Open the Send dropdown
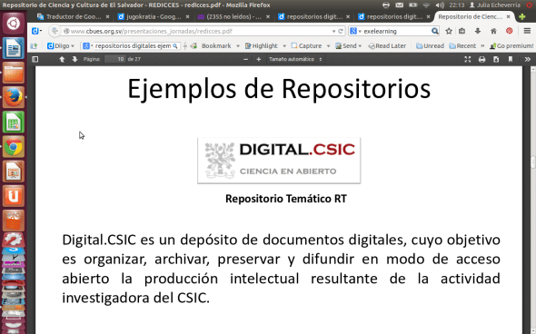Viewport: 536px width, 334px height. 349,45
